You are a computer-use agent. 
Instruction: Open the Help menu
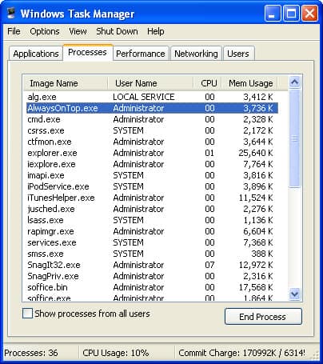(x=156, y=31)
